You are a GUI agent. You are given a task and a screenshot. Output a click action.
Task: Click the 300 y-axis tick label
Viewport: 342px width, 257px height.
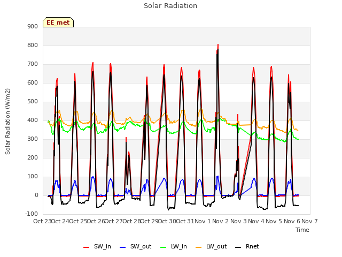(x=33, y=139)
